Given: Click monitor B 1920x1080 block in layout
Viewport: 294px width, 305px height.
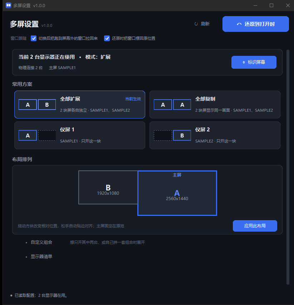Looking at the screenshot, I should click(x=108, y=188).
